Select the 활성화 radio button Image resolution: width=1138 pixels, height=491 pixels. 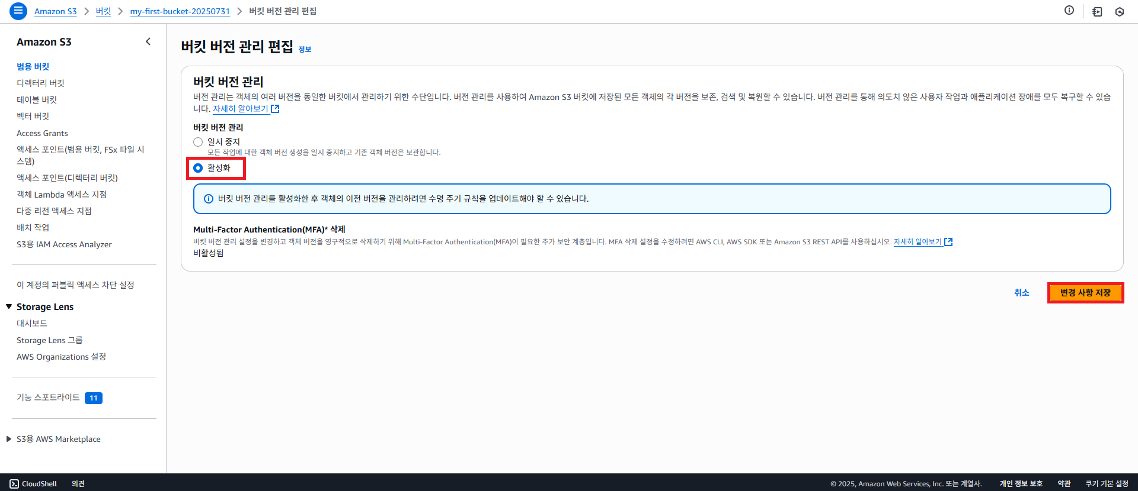tap(198, 168)
